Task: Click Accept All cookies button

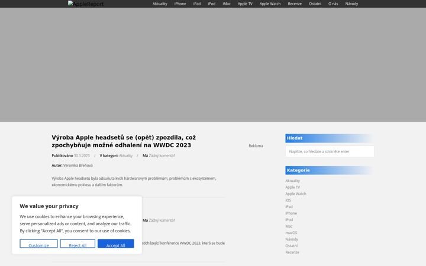Action: click(116, 244)
